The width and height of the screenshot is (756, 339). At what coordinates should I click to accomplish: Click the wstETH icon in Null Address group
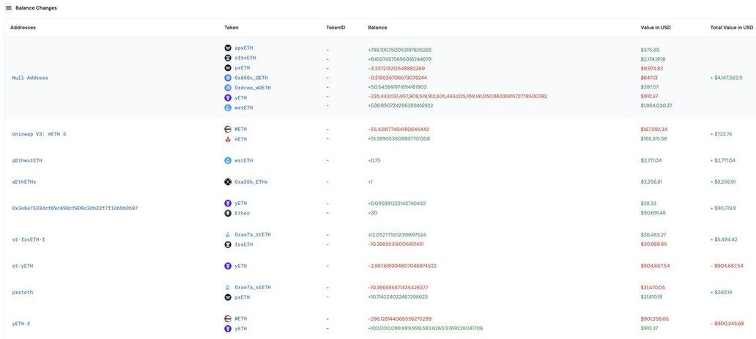(x=228, y=108)
